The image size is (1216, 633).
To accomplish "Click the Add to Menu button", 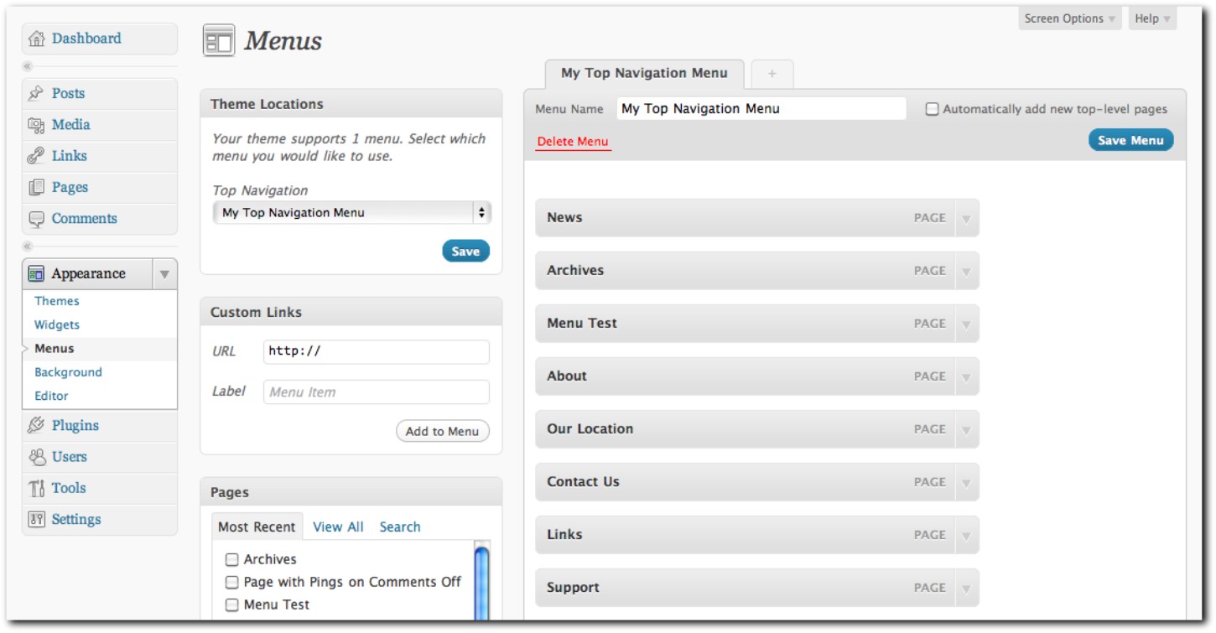I will click(442, 432).
